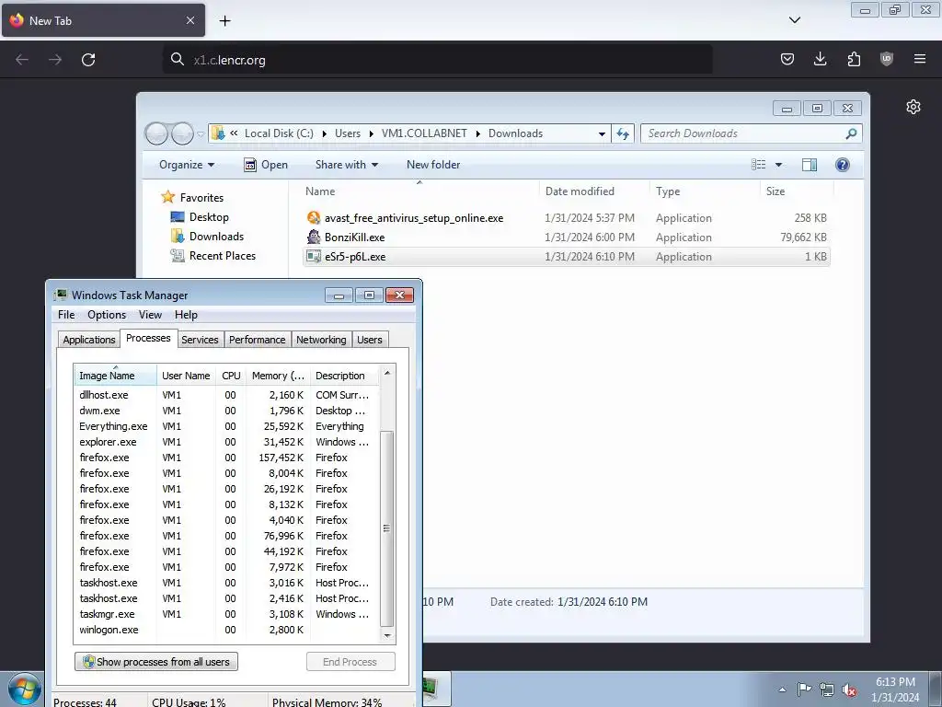Sort processes by Image Name column

point(115,376)
